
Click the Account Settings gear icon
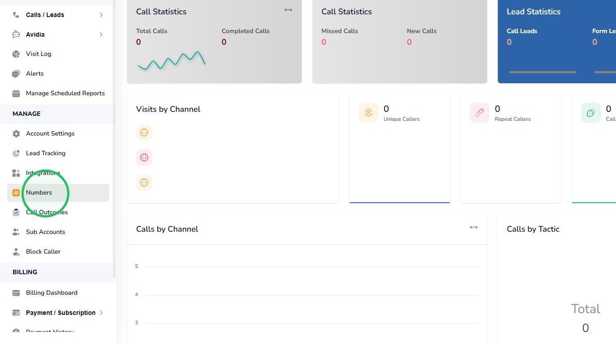(16, 134)
